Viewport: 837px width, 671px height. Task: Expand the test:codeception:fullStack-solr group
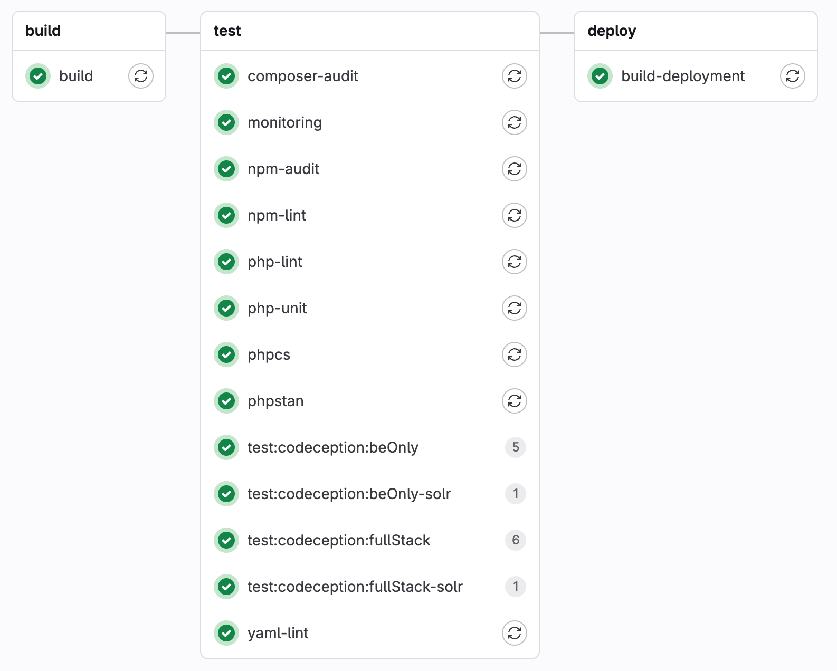(x=516, y=587)
